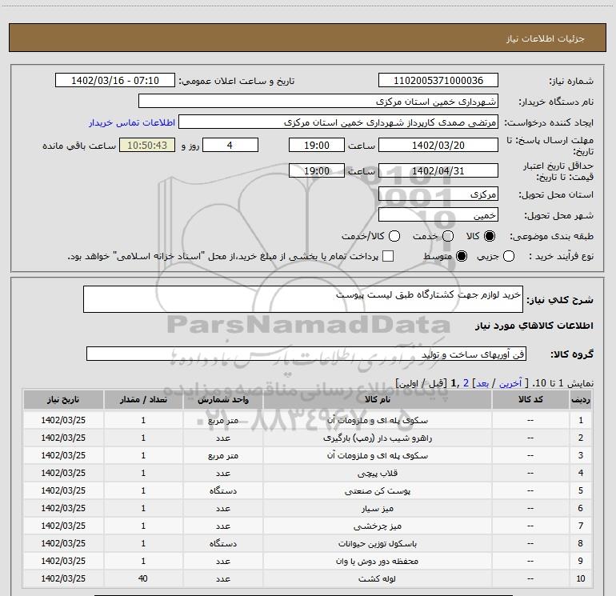Select row item لوله کشت

pyautogui.click(x=377, y=578)
